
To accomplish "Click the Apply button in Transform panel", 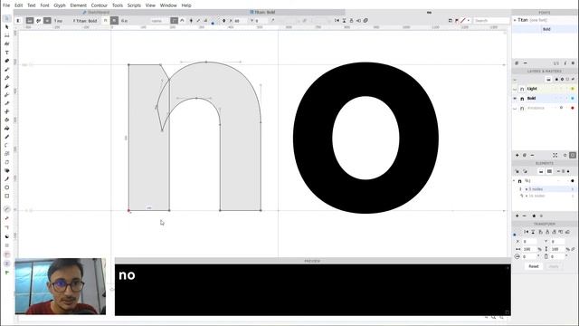I will pos(554,266).
